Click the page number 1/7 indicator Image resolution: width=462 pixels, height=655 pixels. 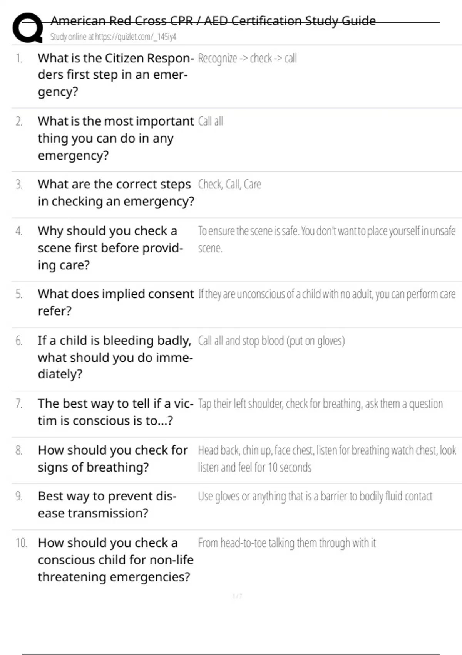[x=237, y=596]
